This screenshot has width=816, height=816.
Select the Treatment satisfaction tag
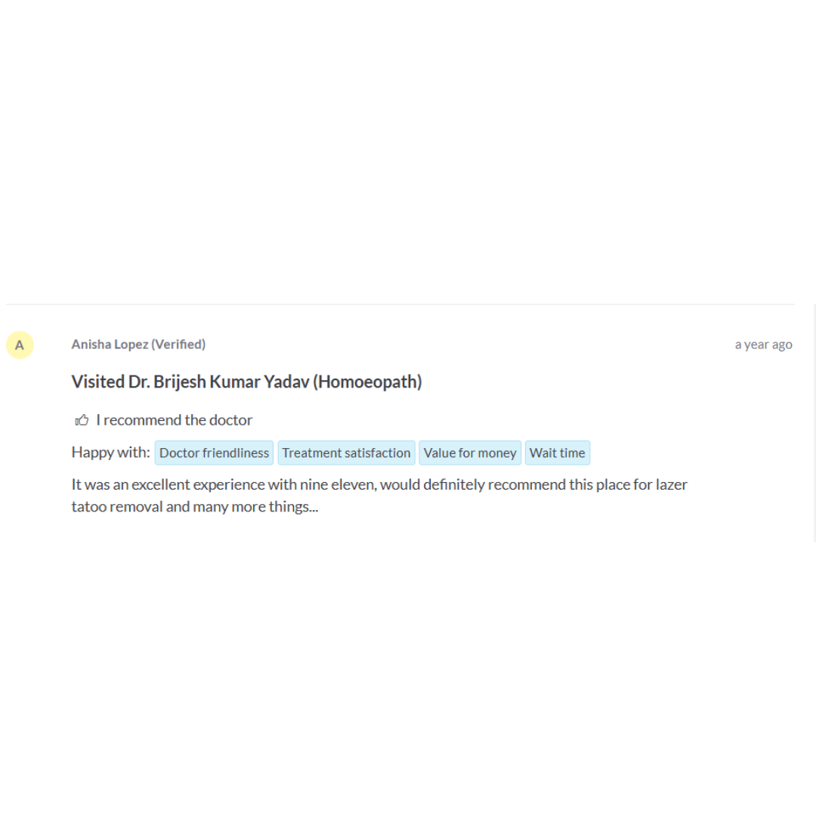pos(347,453)
